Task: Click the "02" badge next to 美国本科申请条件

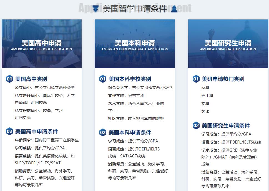Action: coord(103,133)
